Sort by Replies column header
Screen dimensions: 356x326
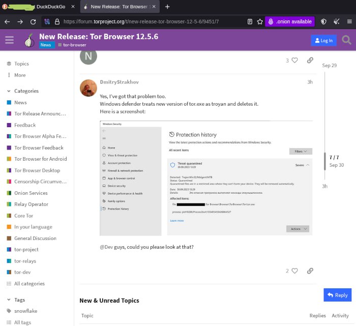[317, 315]
